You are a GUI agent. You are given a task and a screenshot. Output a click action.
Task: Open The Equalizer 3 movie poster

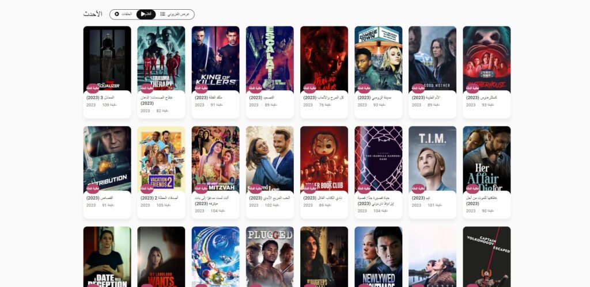107,58
